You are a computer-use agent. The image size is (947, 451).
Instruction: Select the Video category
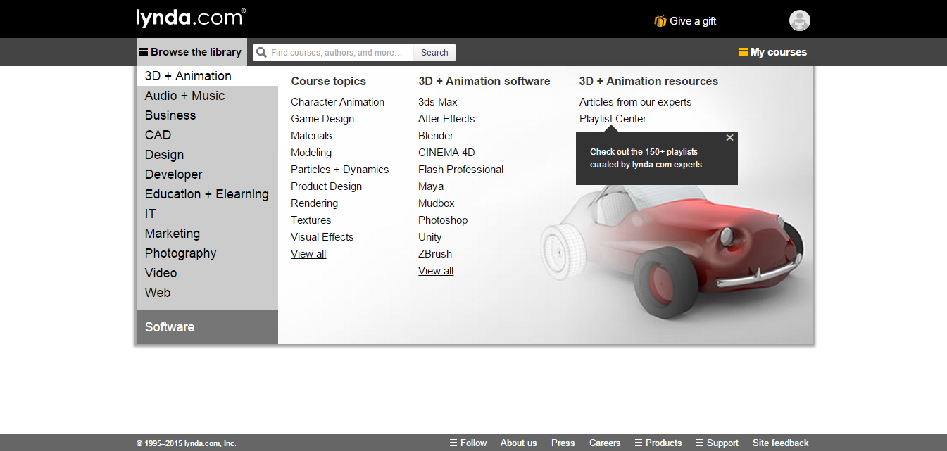pos(207,273)
